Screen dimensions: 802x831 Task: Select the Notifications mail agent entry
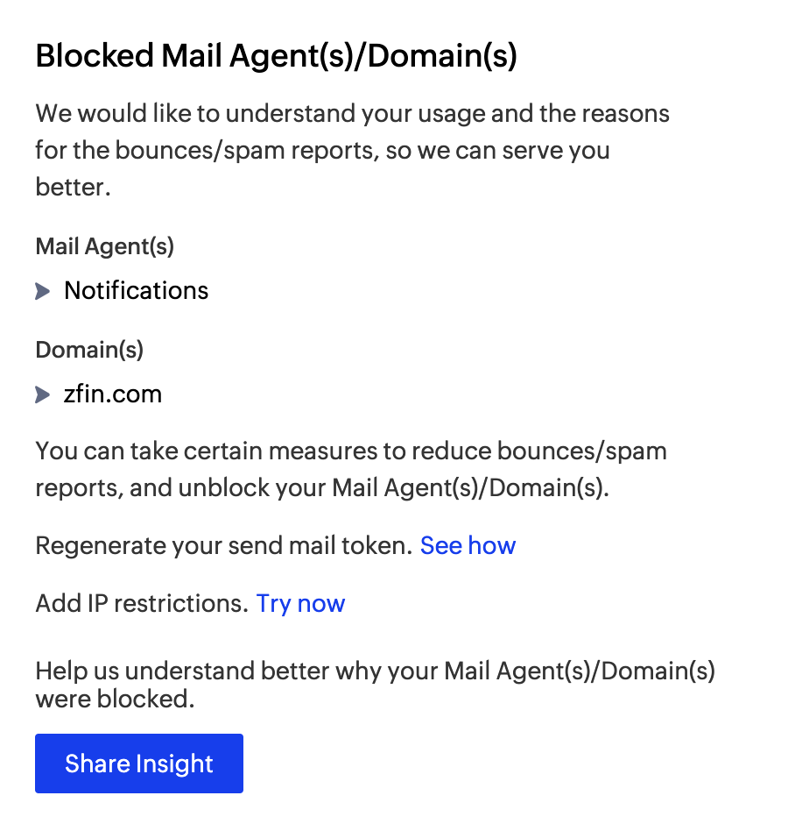pos(137,291)
